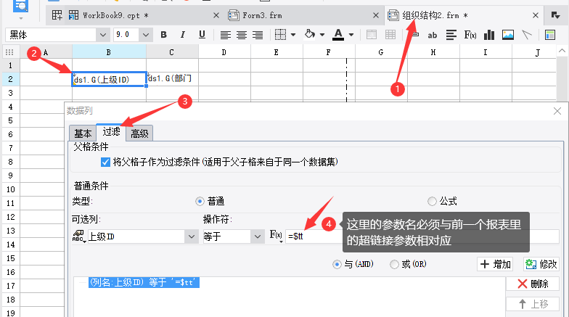Screen dimensions: 569x317
Task: Select 或(OR) radio button
Action: click(394, 264)
